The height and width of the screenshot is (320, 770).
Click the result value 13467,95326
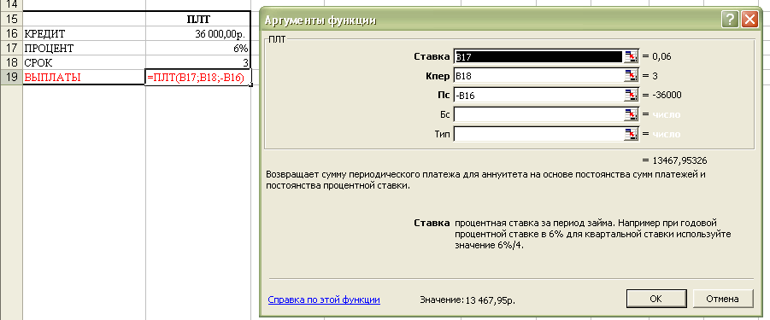point(679,160)
